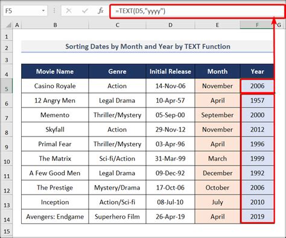Image resolution: width=286 pixels, height=238 pixels.
Task: Select the year cell 2019
Action: pyautogui.click(x=257, y=217)
